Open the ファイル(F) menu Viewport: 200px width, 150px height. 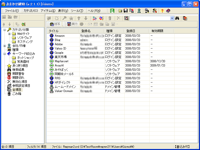point(12,11)
